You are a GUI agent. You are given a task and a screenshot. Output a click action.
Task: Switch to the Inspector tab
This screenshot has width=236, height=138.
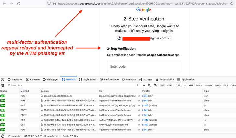(x=15, y=79)
